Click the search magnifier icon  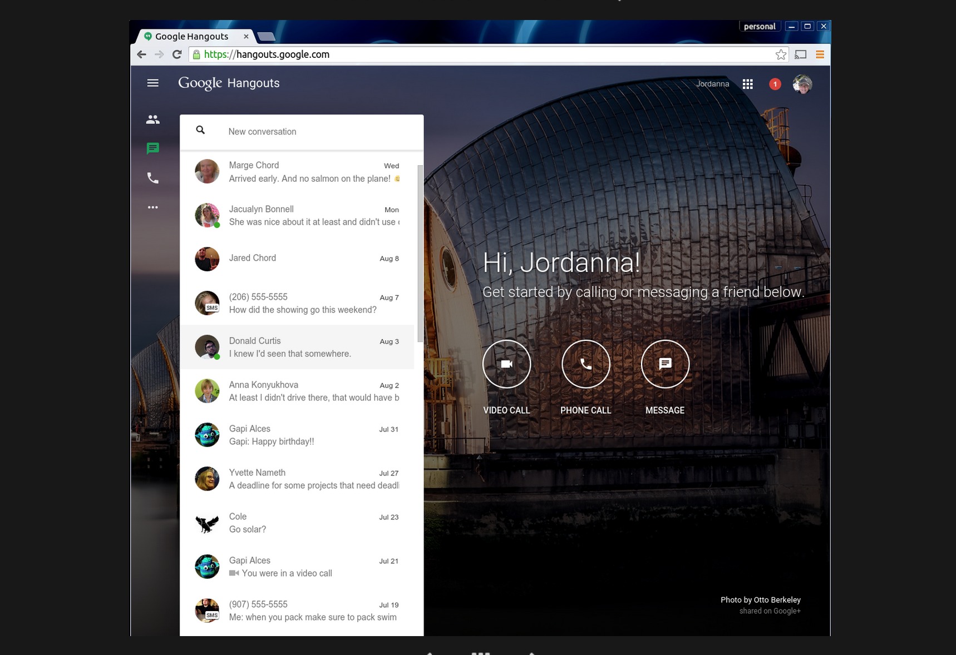(200, 130)
